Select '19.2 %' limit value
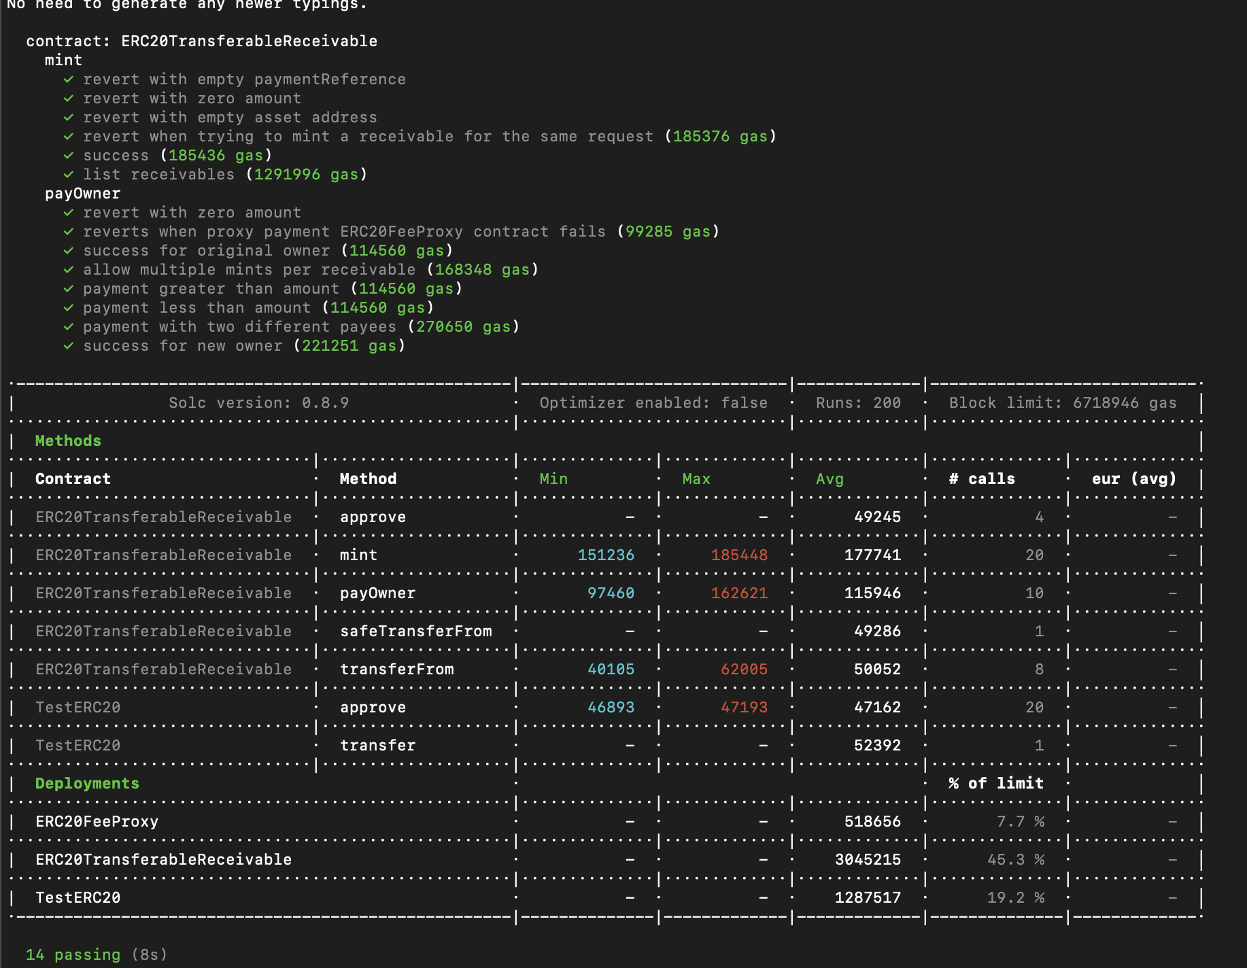Image resolution: width=1247 pixels, height=968 pixels. tap(1015, 898)
